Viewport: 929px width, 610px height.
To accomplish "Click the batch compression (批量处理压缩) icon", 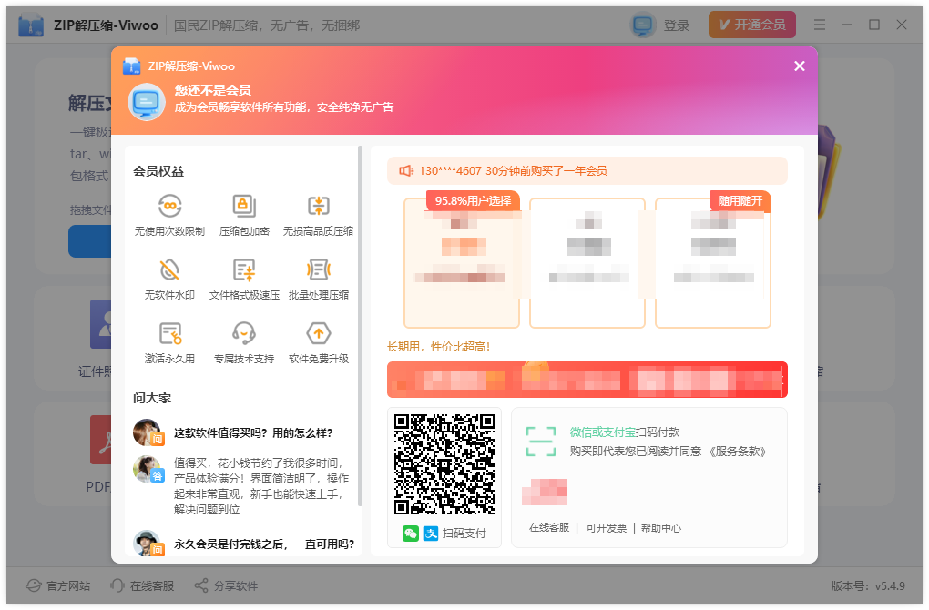I will (x=318, y=270).
